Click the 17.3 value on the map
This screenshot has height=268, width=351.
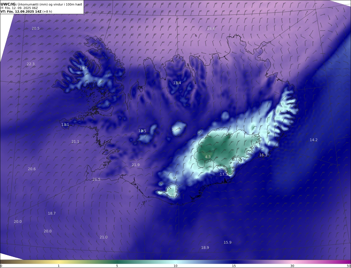(x=224, y=175)
